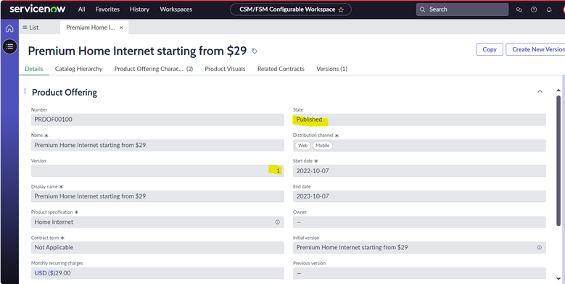Click the Monthly recurring charges 29.00 value

click(x=63, y=273)
